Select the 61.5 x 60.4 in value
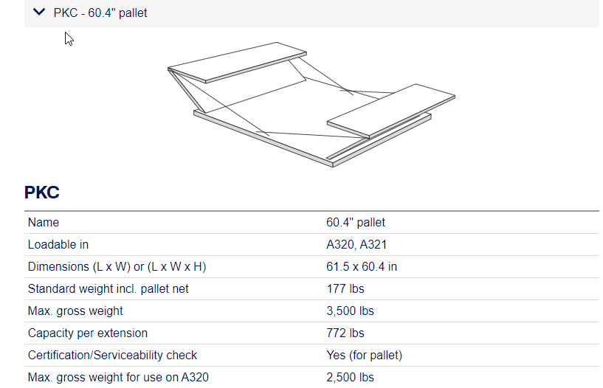This screenshot has width=603, height=388. 362,266
